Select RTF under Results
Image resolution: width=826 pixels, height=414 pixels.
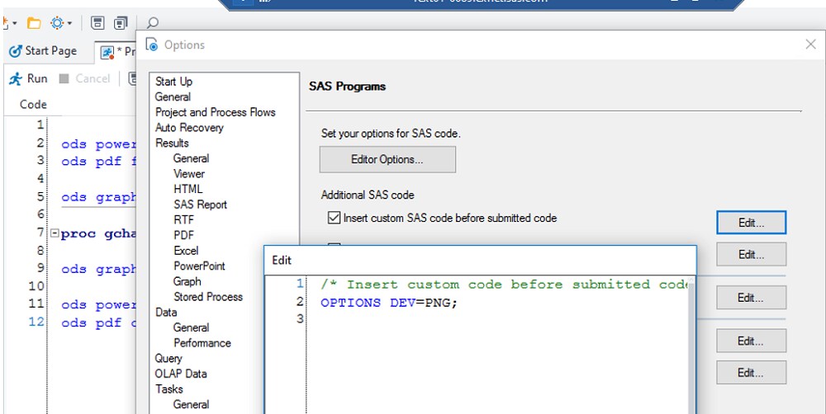pyautogui.click(x=183, y=220)
